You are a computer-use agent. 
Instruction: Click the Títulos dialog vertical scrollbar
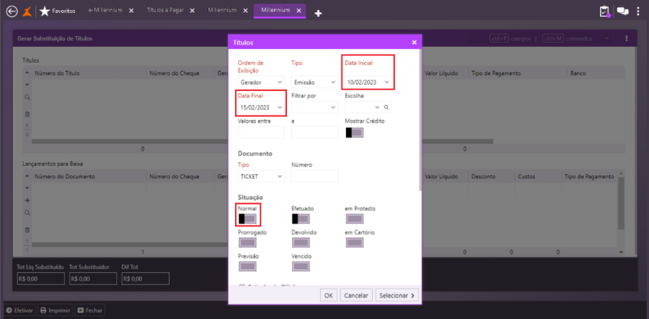click(x=420, y=120)
